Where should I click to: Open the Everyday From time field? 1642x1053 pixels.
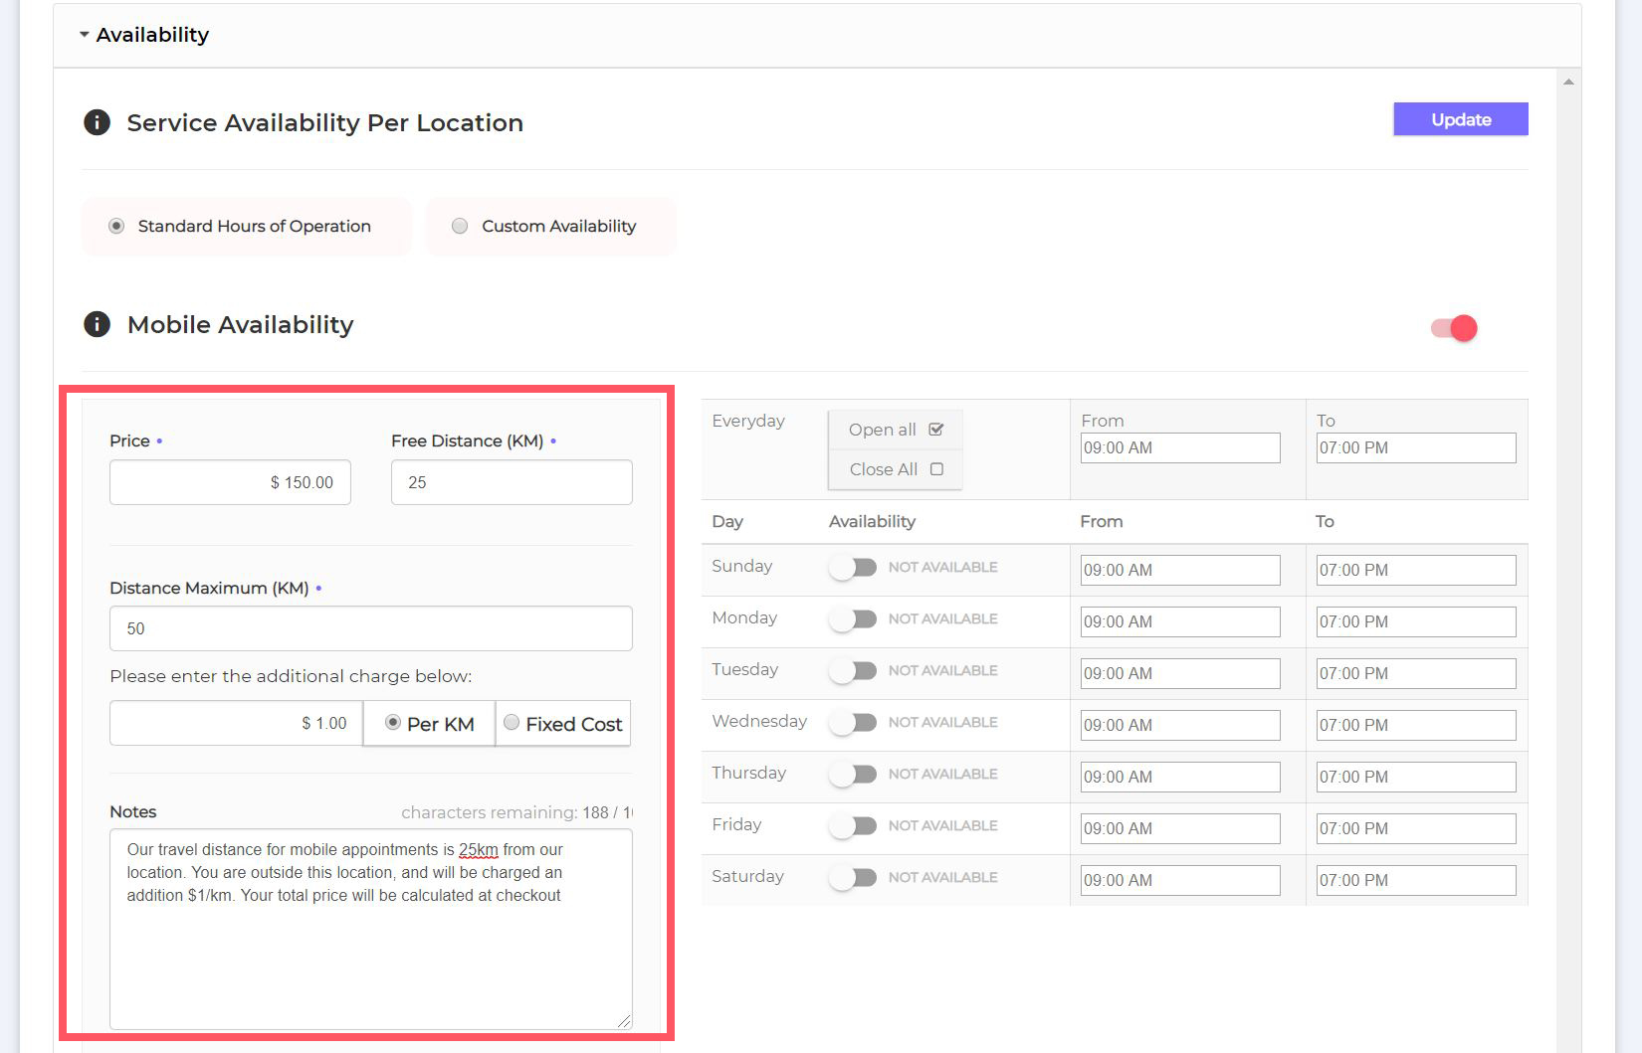1180,448
